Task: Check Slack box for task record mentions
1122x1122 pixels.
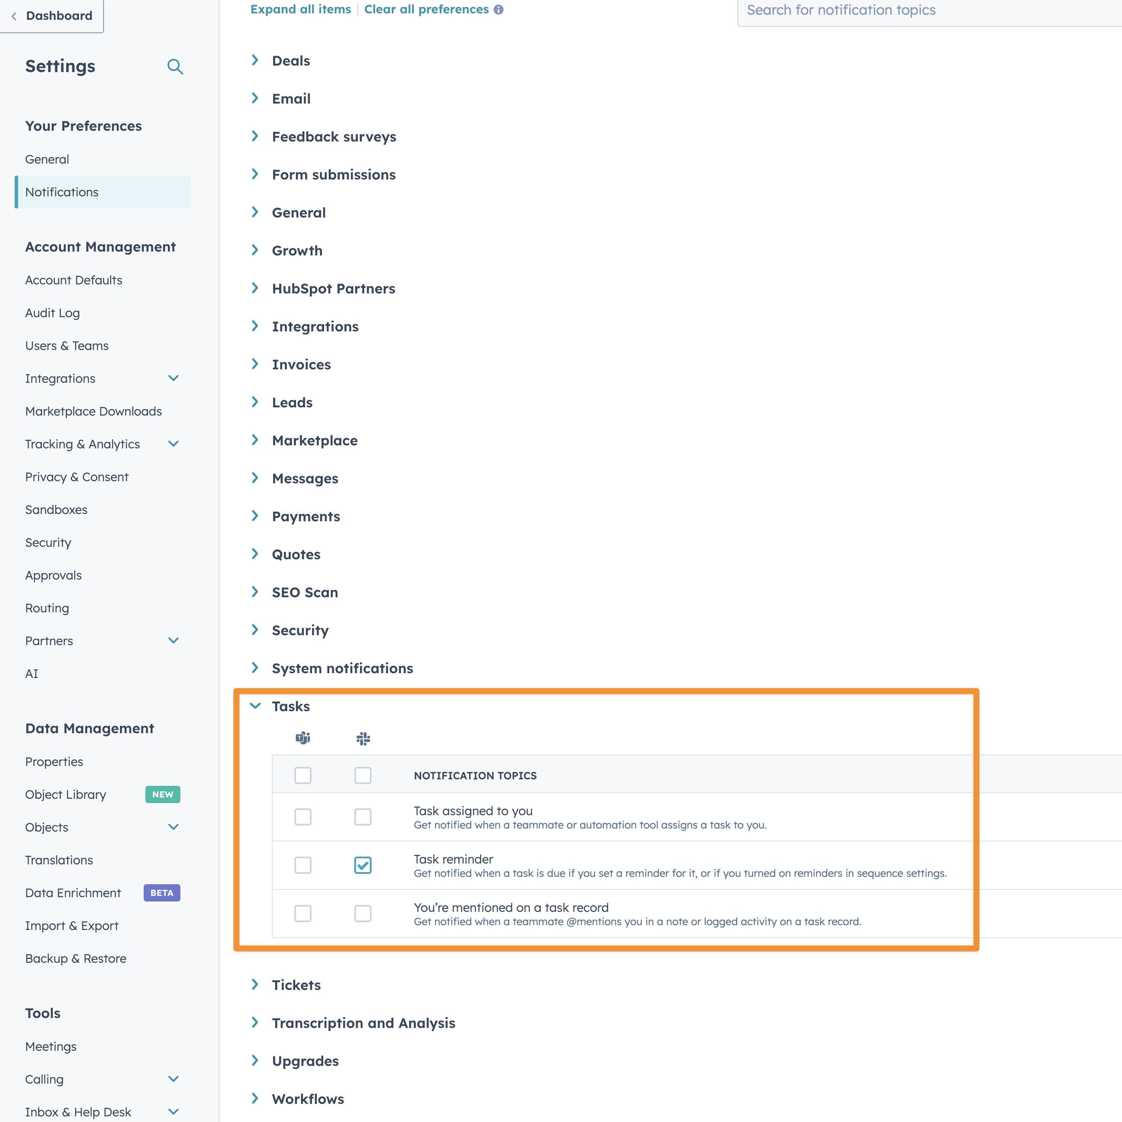Action: pyautogui.click(x=363, y=914)
